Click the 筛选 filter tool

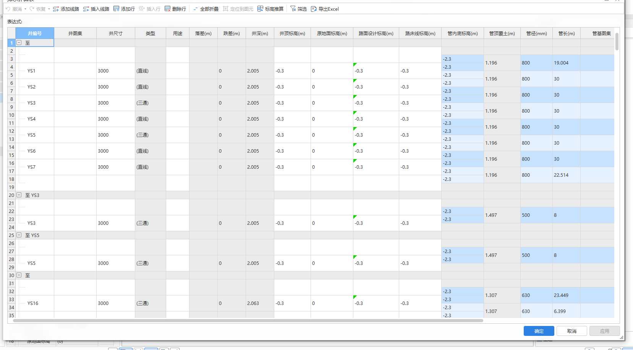pyautogui.click(x=298, y=9)
